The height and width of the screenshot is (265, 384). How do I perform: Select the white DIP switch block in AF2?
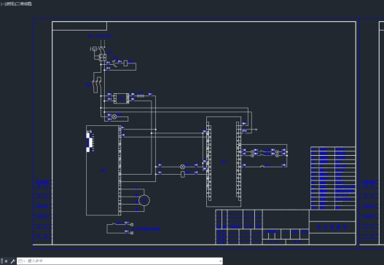point(90,142)
